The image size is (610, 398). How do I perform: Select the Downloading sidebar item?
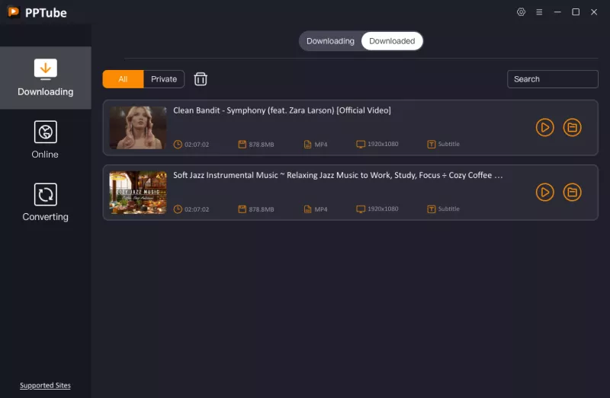click(x=45, y=78)
